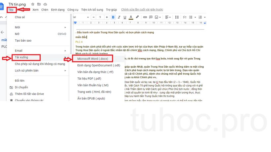This screenshot has height=152, width=271.
Task: Insert a checklist
Action: [185, 17]
